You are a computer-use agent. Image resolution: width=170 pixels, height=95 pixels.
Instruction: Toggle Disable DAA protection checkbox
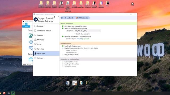click(75, 34)
